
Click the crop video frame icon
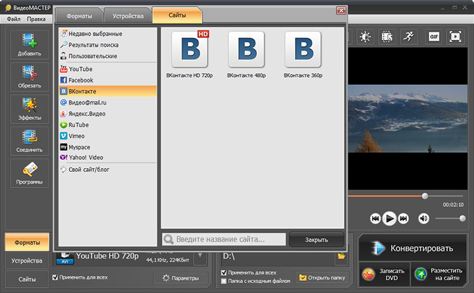387,37
